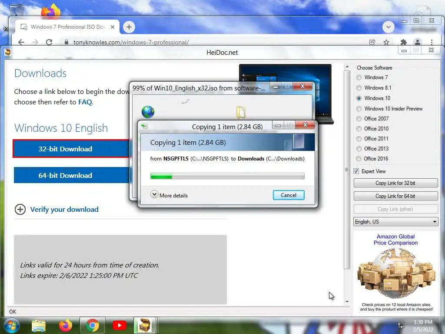Image resolution: width=445 pixels, height=334 pixels.
Task: Cancel the file copy operation
Action: click(289, 195)
